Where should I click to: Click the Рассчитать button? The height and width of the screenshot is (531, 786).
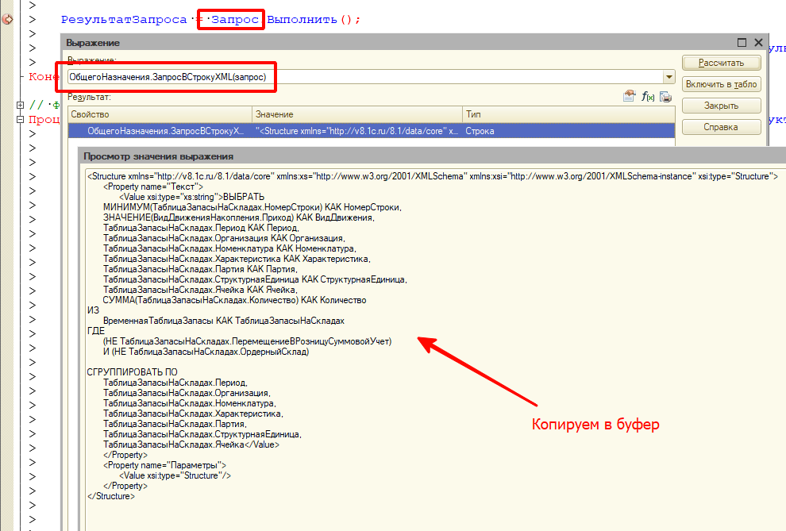(722, 63)
